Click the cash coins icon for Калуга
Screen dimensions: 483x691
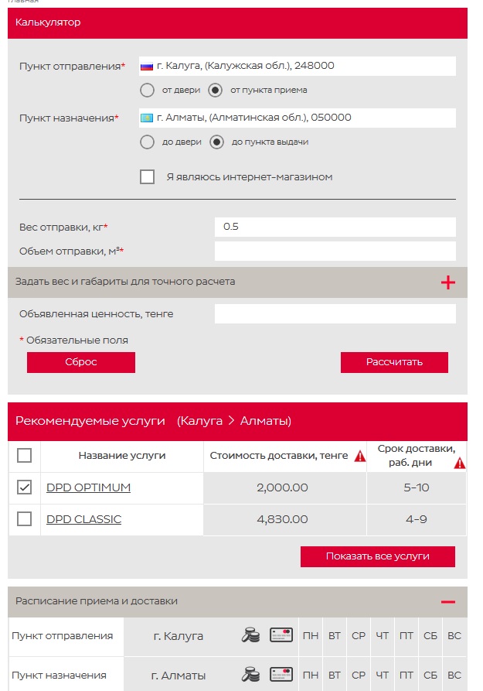tap(251, 635)
